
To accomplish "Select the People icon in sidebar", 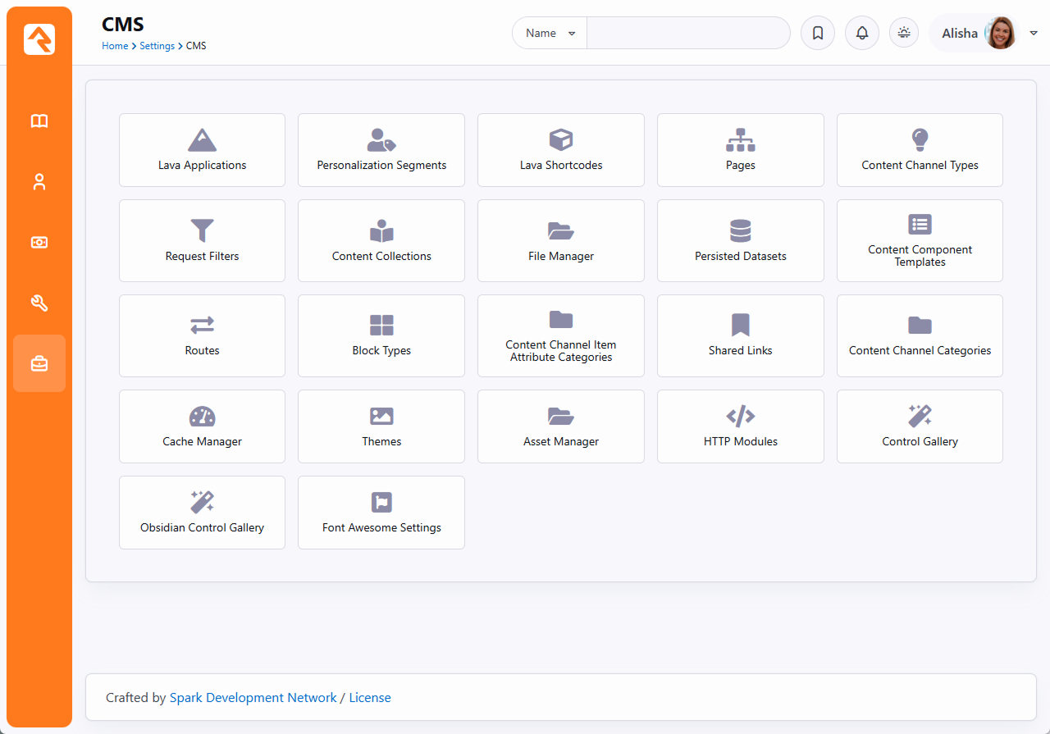I will (39, 182).
